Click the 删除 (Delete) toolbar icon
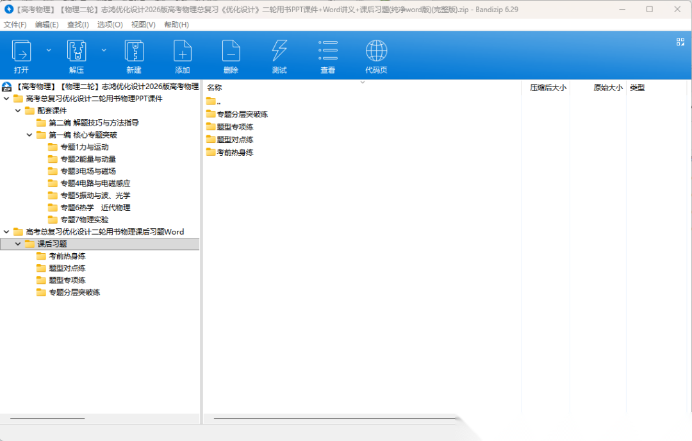 pyautogui.click(x=231, y=51)
